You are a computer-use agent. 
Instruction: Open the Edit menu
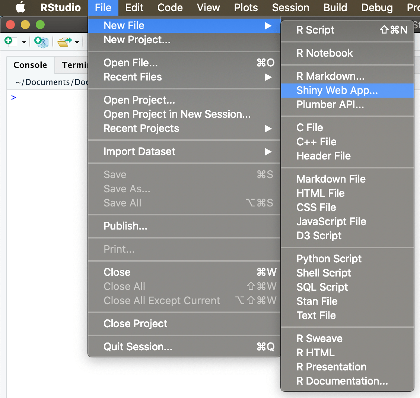[x=134, y=7]
